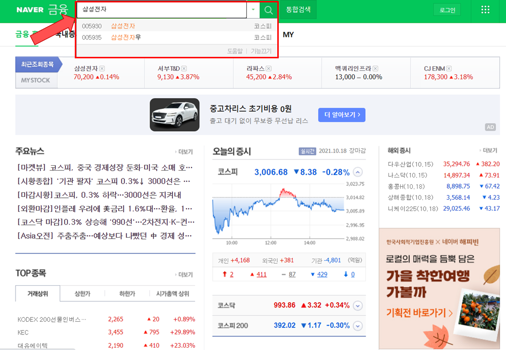Remove 서부T&D from recent stocks

point(184,69)
